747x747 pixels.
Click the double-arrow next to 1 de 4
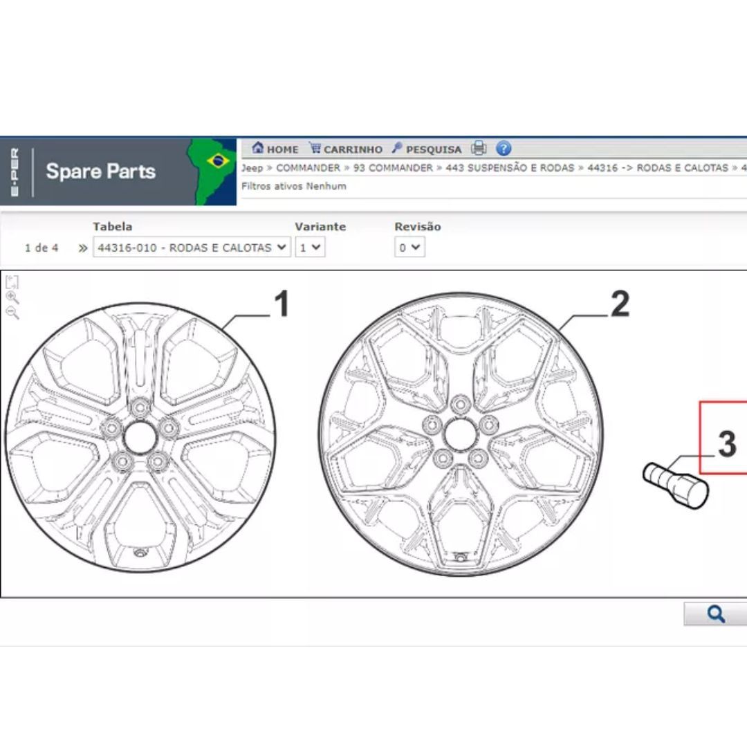coord(81,247)
